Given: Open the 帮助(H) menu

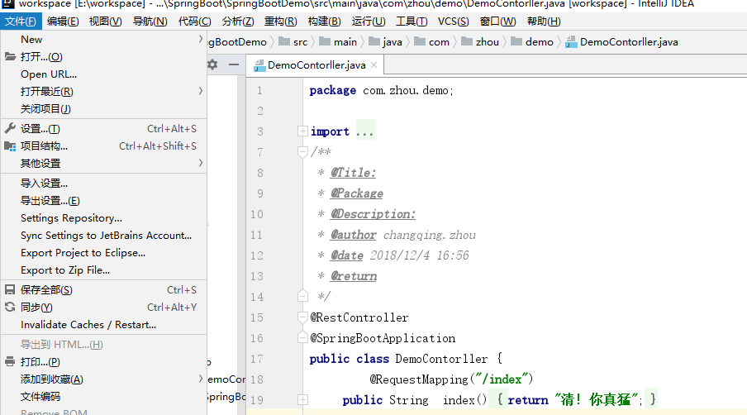Looking at the screenshot, I should click(x=544, y=21).
